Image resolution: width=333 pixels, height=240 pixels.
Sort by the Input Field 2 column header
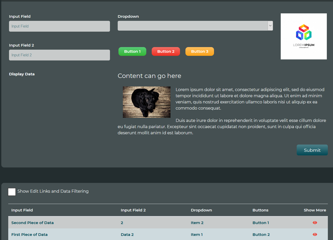pos(133,210)
